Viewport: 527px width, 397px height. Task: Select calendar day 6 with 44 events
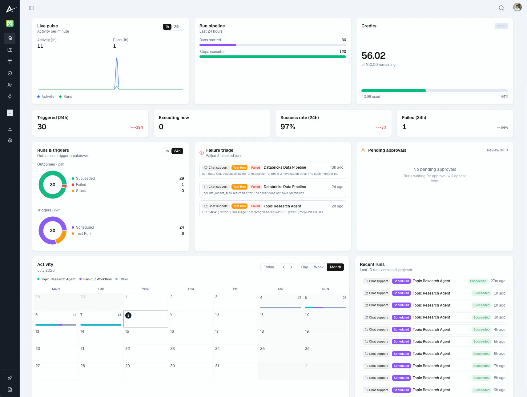point(56,319)
